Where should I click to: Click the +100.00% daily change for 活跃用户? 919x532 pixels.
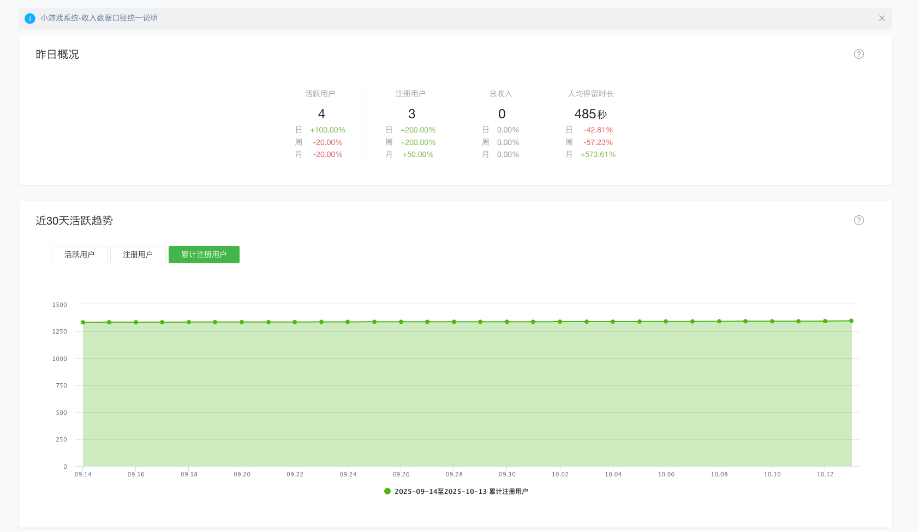click(328, 130)
